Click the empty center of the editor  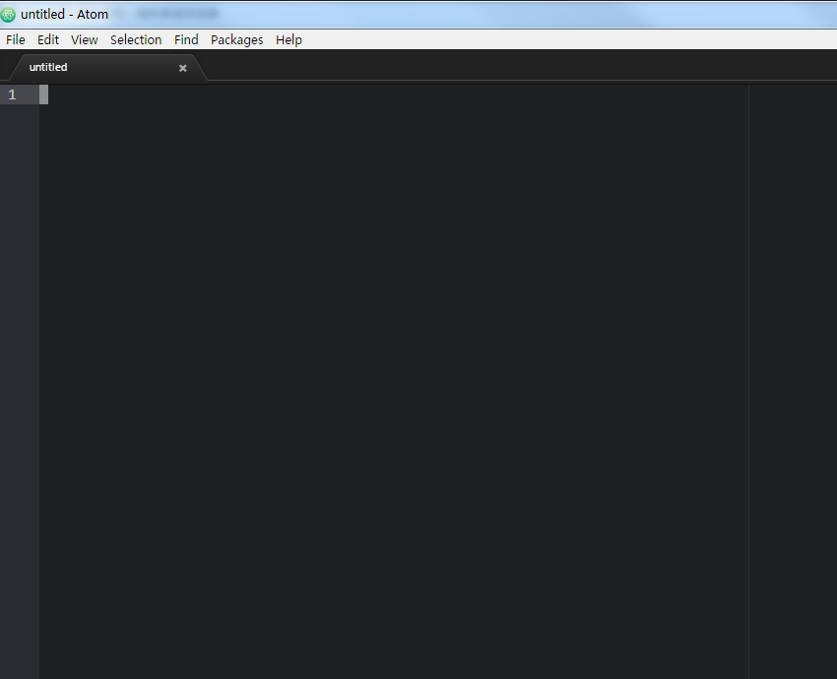coord(394,384)
